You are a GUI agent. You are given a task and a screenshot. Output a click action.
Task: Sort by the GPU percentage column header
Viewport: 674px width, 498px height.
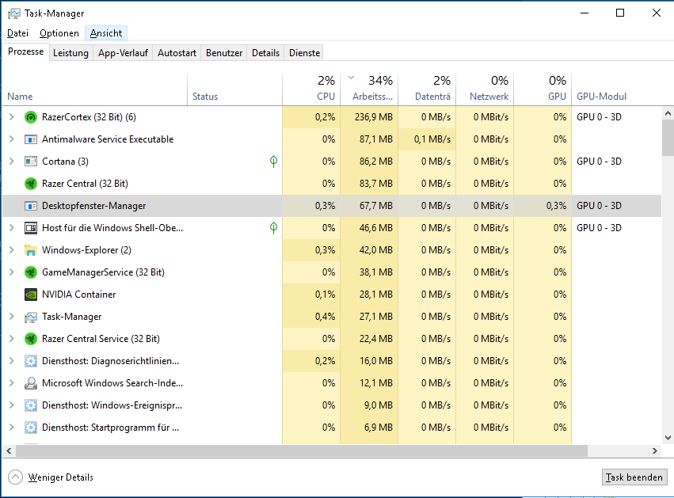543,89
